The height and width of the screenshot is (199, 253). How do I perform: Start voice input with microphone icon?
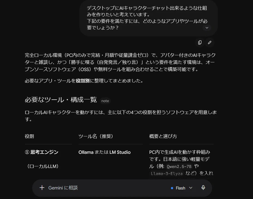203,188
